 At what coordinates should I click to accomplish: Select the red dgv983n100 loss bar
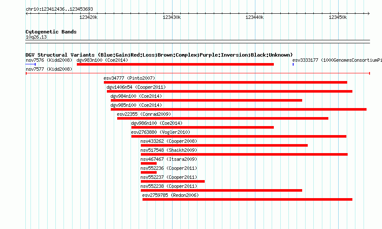175,64
